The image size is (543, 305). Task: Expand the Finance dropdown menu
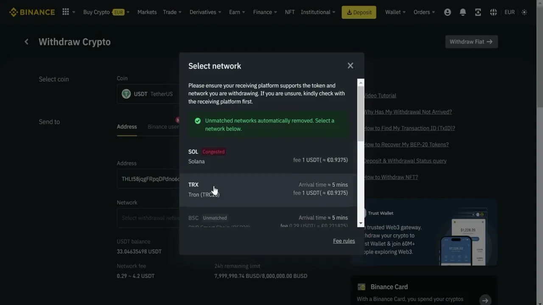265,12
